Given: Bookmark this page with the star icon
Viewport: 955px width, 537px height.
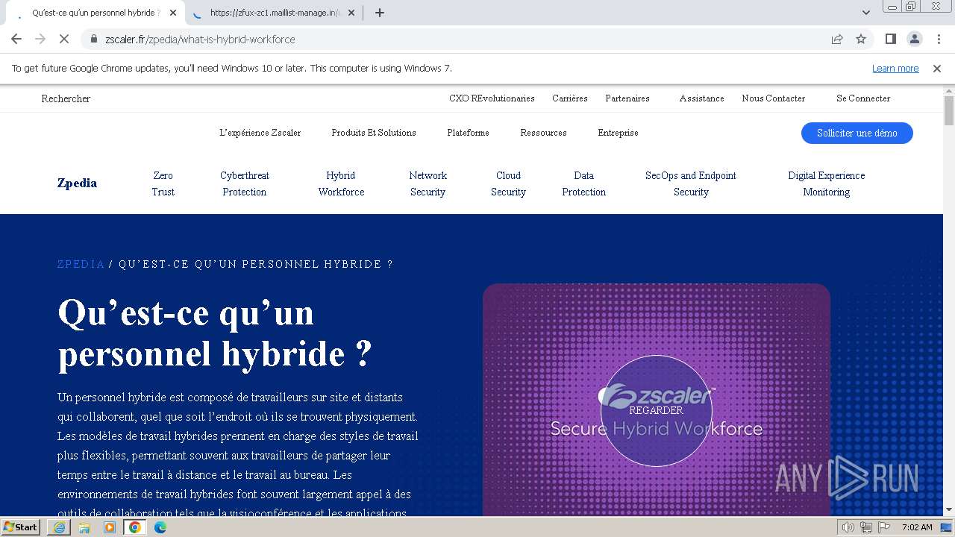Looking at the screenshot, I should tap(861, 39).
